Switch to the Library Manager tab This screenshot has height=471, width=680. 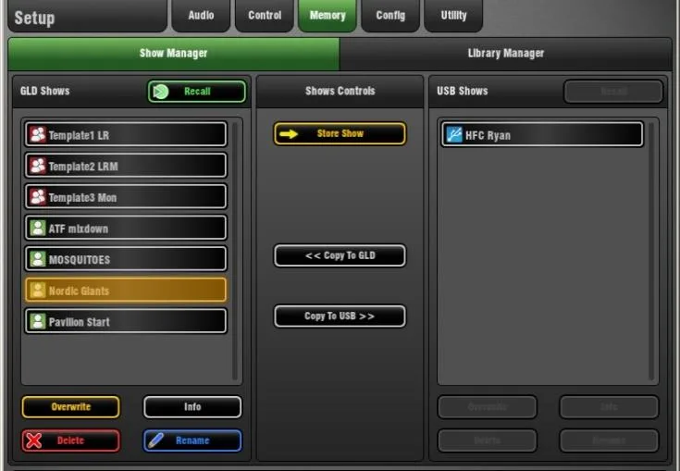click(x=506, y=54)
